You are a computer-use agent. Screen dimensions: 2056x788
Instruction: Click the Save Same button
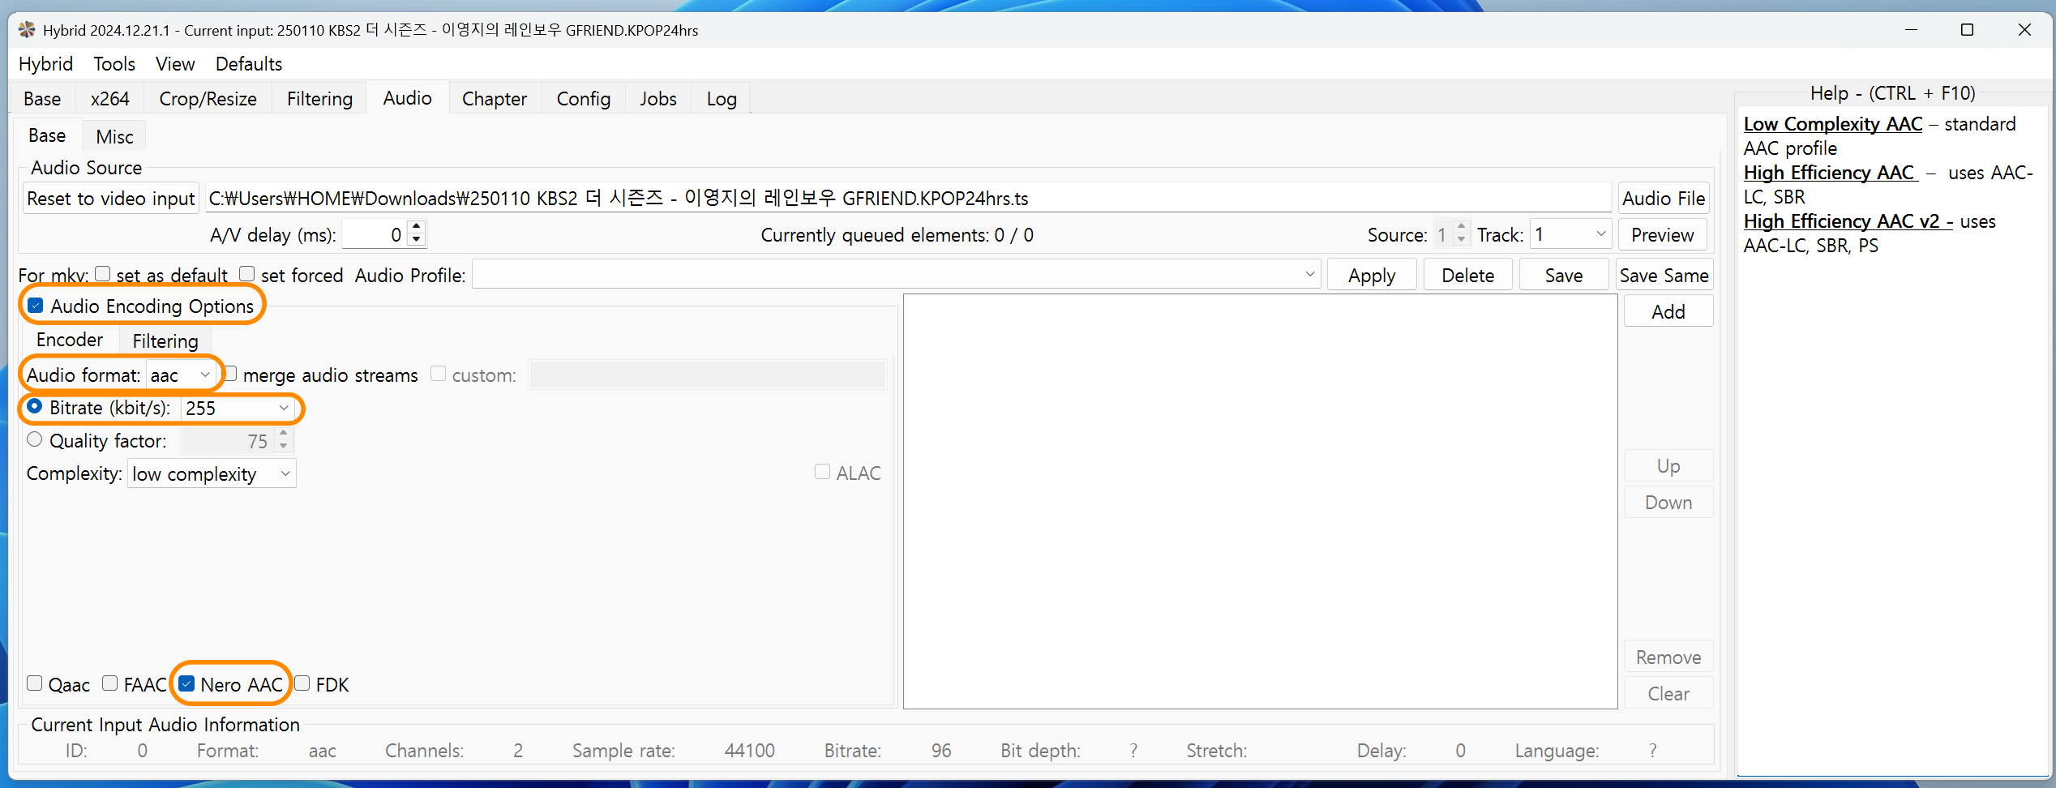click(1664, 276)
